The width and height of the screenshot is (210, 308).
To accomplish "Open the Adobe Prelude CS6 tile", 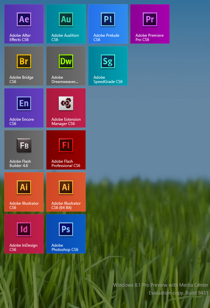I will (108, 24).
